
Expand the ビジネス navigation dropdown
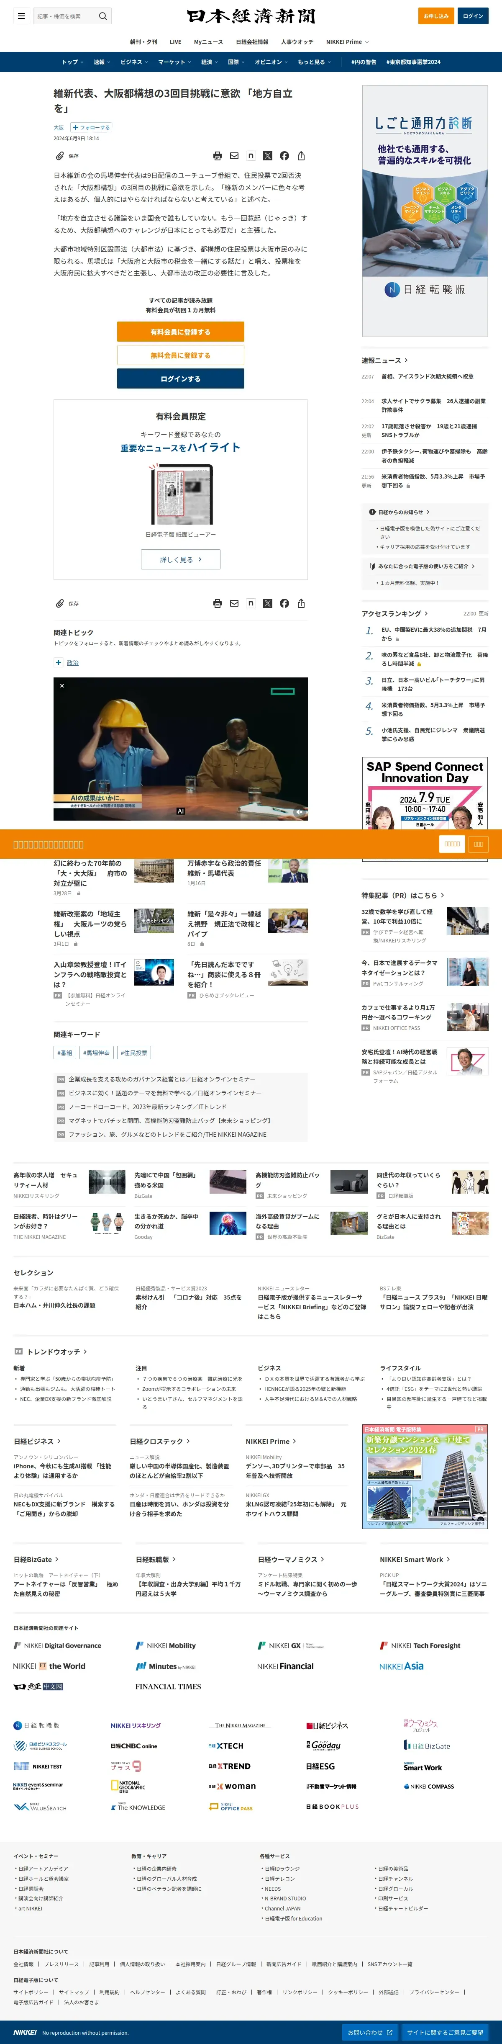(x=133, y=62)
